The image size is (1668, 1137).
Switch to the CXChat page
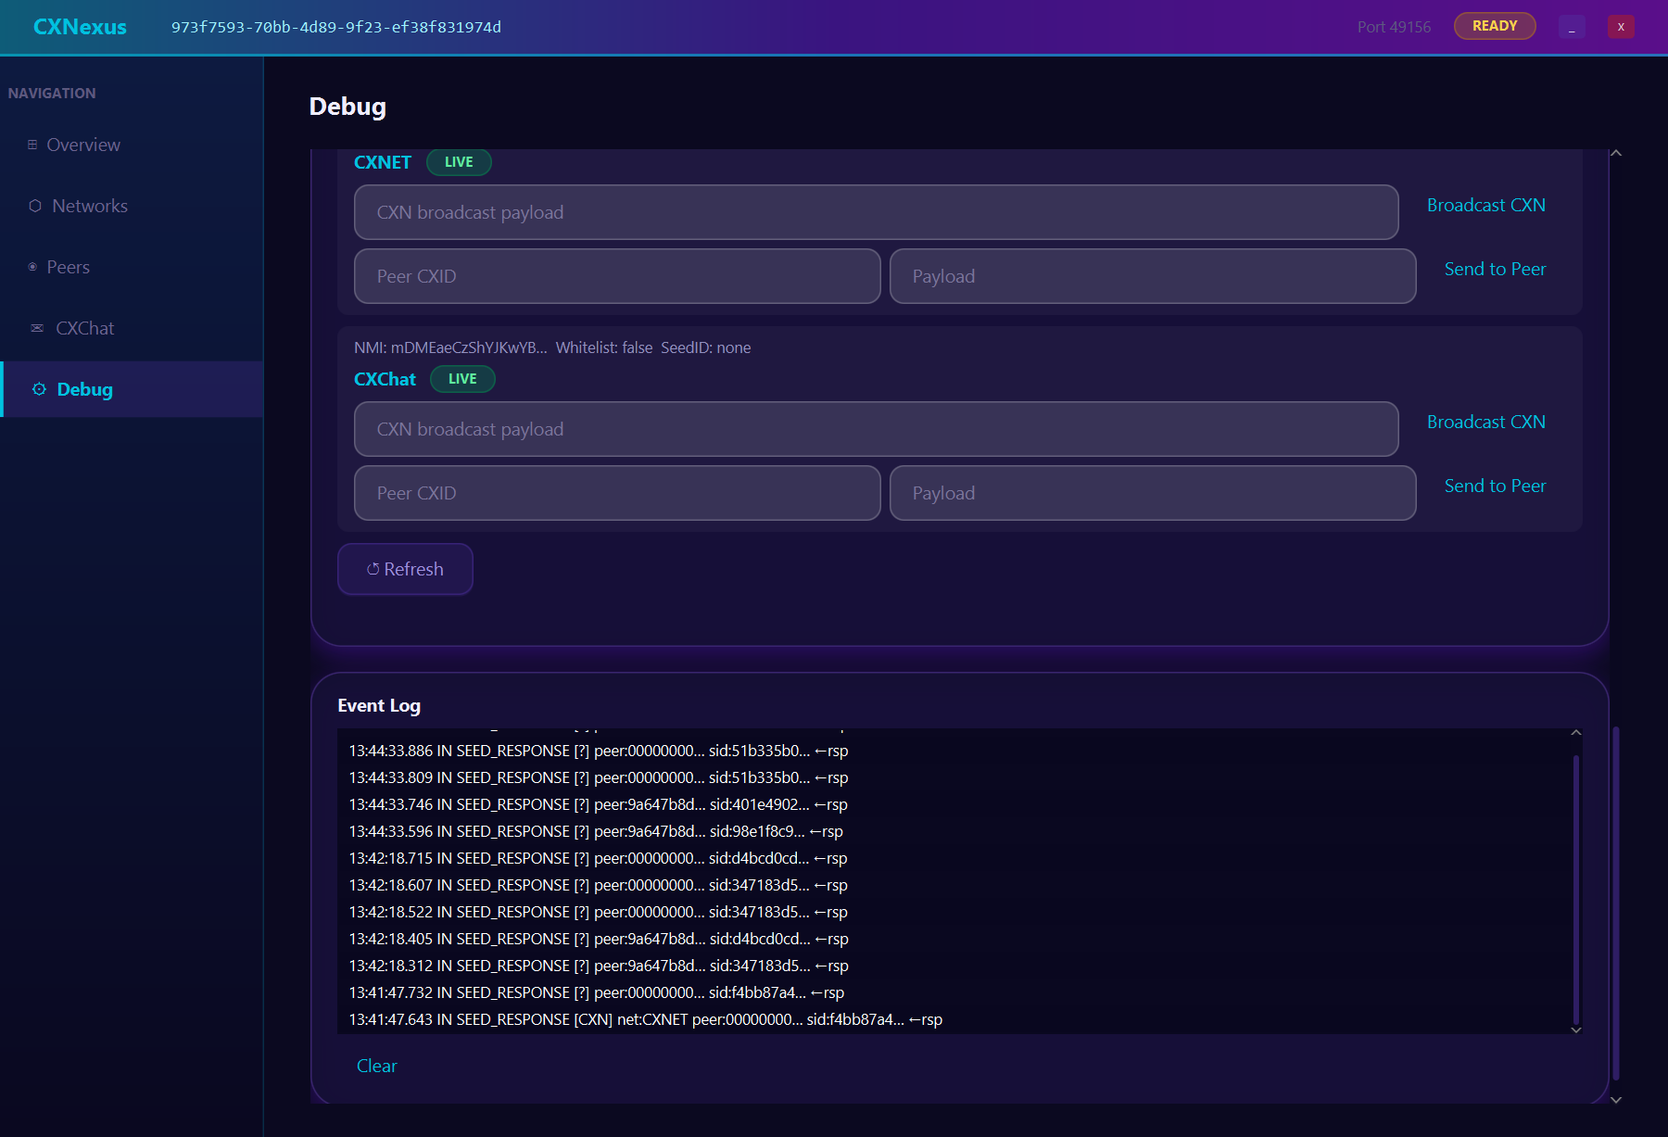(x=132, y=328)
